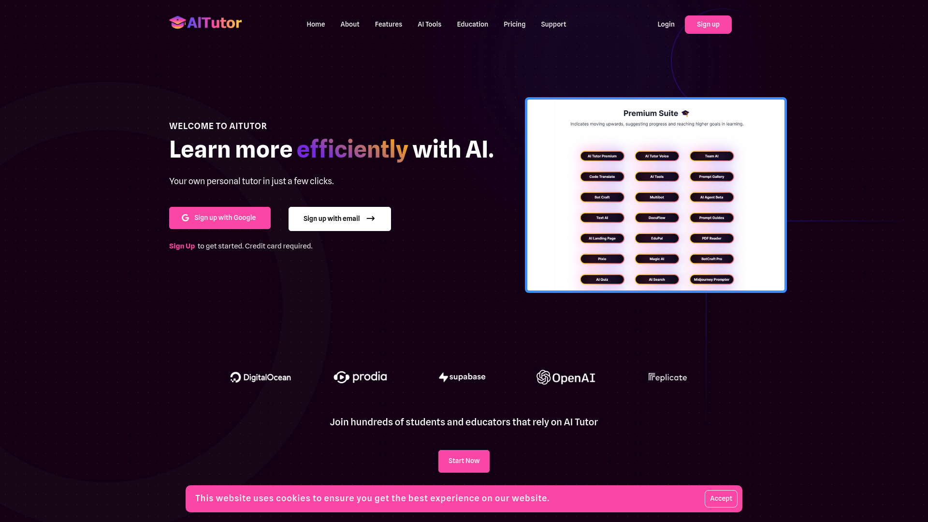The image size is (928, 522).
Task: Click the Sign up navbar button
Action: 708,25
